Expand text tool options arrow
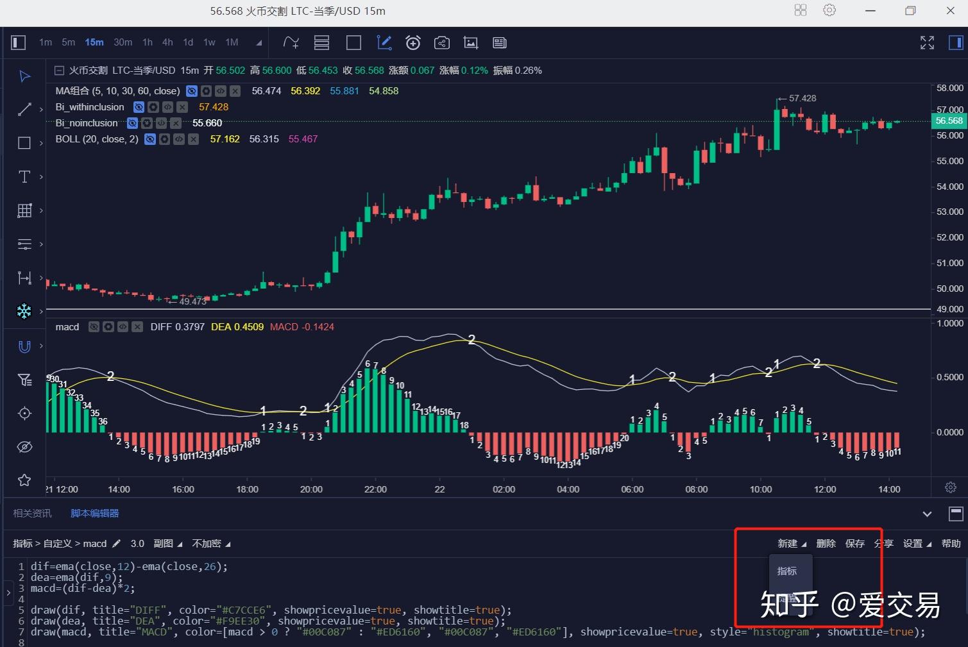968x647 pixels. coord(41,177)
